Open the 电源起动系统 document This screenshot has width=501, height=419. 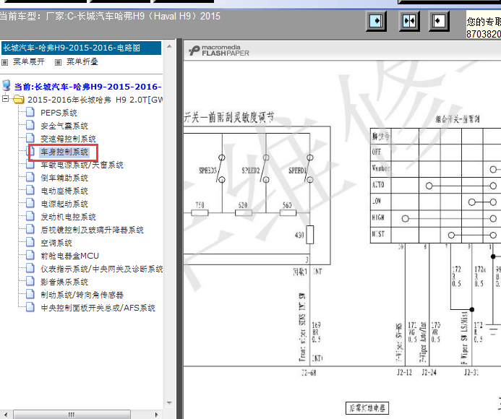tap(64, 204)
